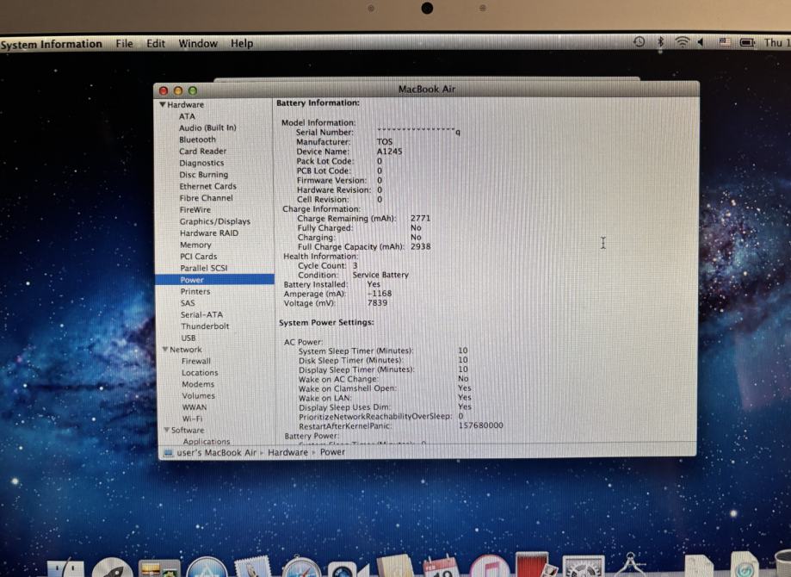Open Launchpad rocket icon in Dock
The width and height of the screenshot is (791, 577).
pos(113,568)
